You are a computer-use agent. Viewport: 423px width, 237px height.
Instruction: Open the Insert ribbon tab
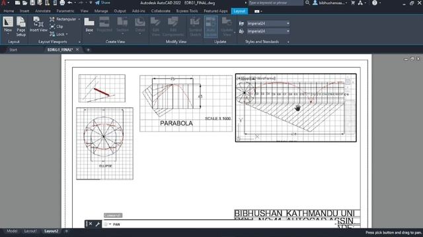(24, 11)
